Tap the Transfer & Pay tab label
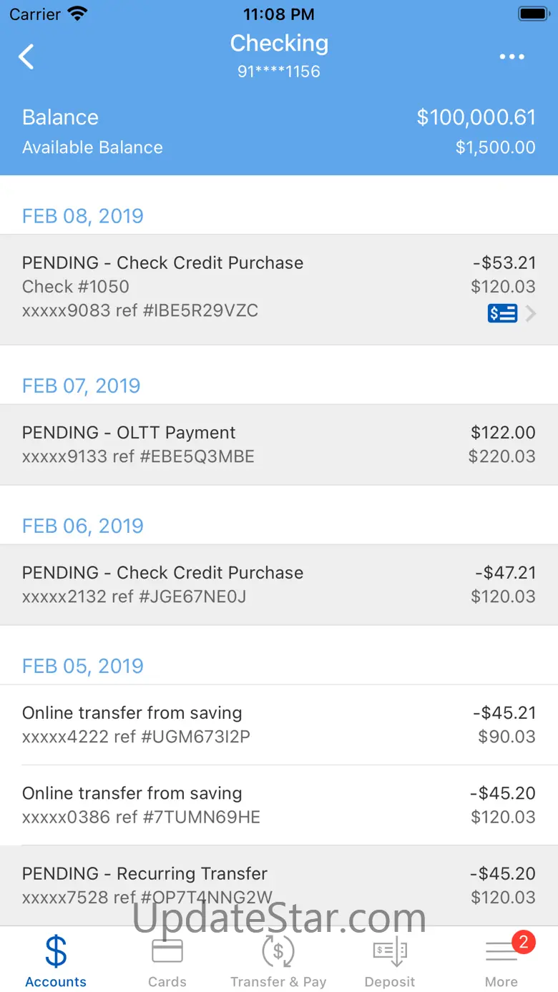 (x=278, y=981)
